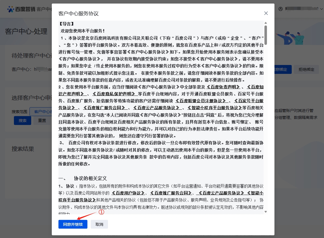Open the user account icon at top right

(280, 9)
